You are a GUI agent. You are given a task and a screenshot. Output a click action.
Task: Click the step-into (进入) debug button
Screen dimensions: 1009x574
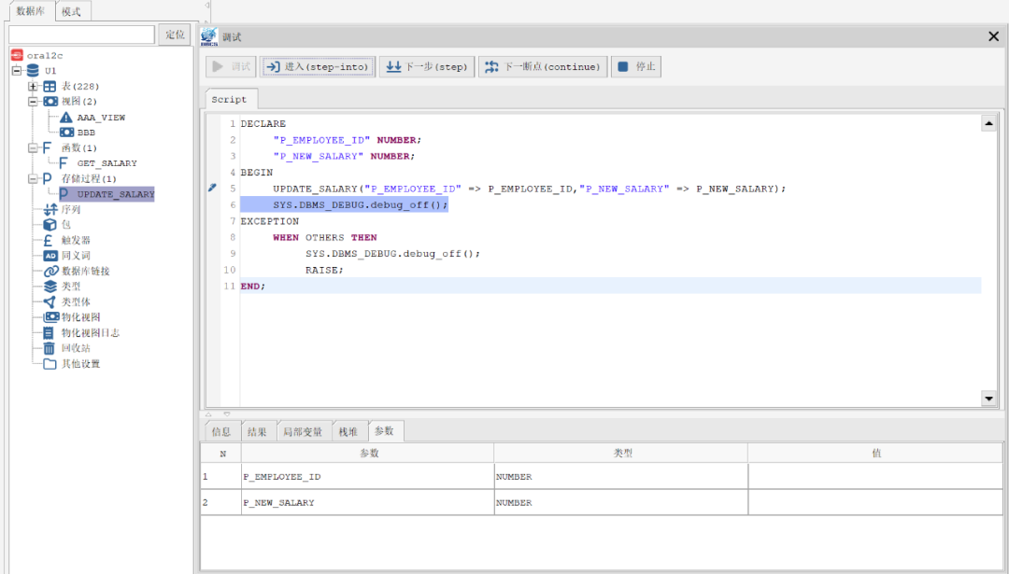pyautogui.click(x=318, y=67)
